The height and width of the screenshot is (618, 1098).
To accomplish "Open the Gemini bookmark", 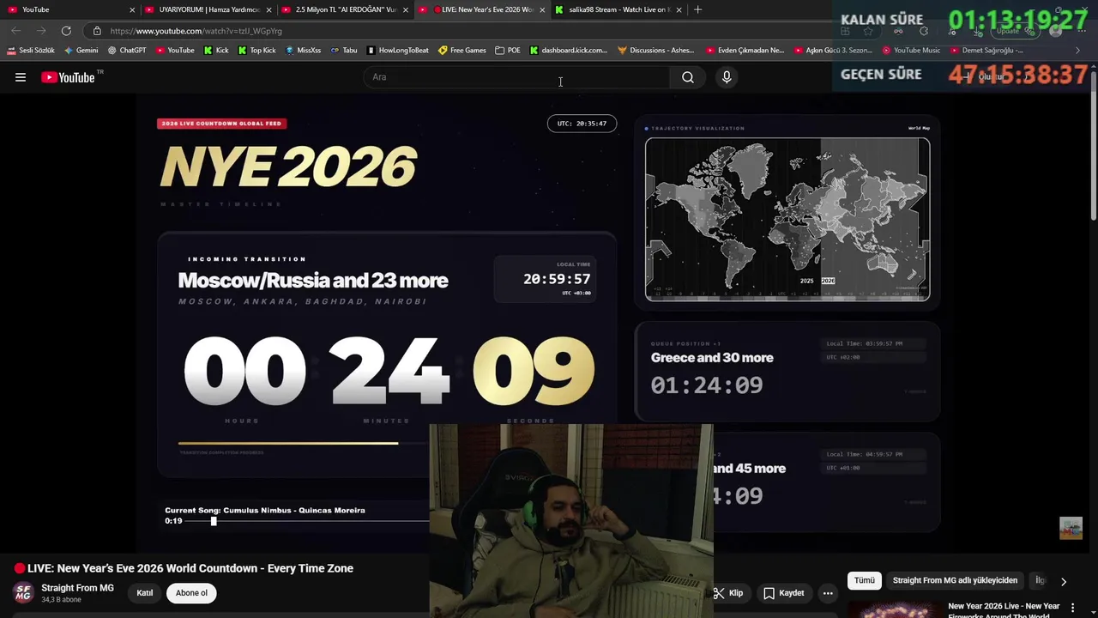I will 81,51.
